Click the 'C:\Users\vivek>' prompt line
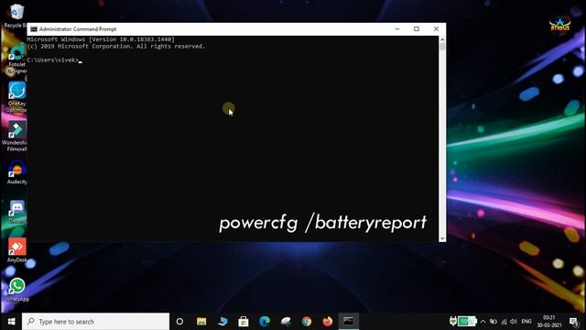 [55, 60]
